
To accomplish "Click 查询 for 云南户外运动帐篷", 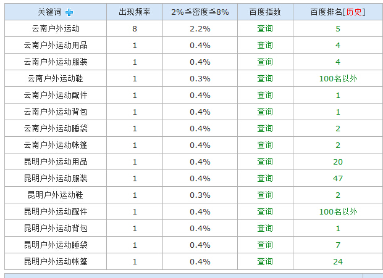I will click(265, 145).
